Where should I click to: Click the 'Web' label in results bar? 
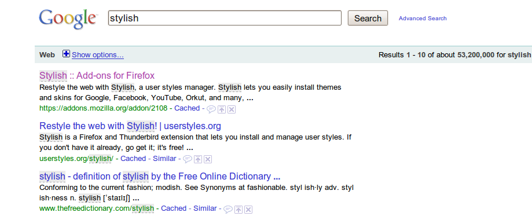(47, 55)
